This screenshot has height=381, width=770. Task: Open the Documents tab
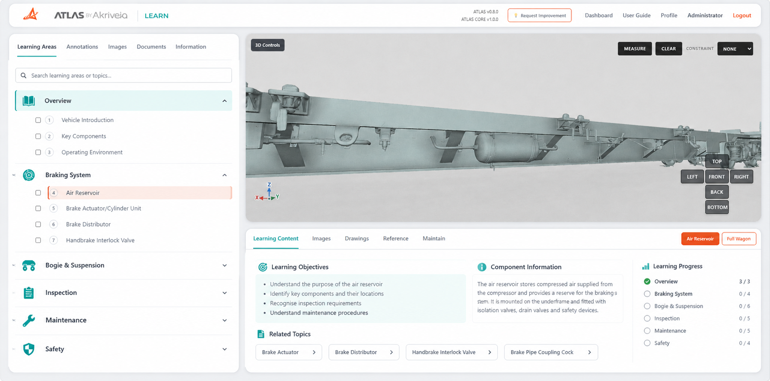[151, 47]
